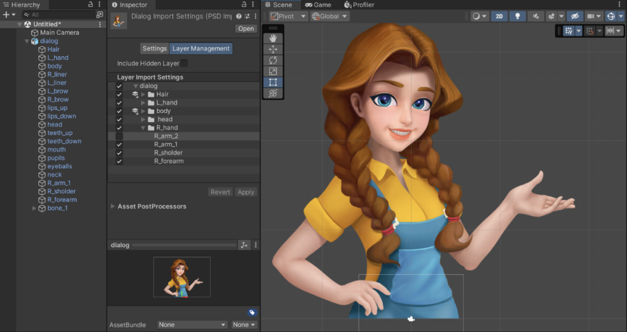Toggle scene lighting with the lightbulb icon
Screen dimensions: 627x332
tap(517, 16)
